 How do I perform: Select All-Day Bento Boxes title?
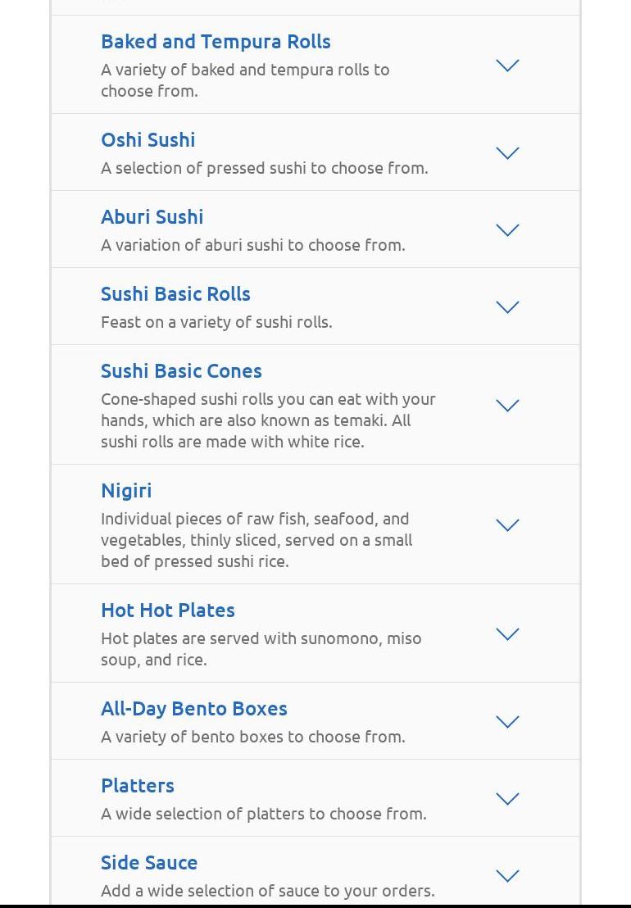[x=193, y=708]
